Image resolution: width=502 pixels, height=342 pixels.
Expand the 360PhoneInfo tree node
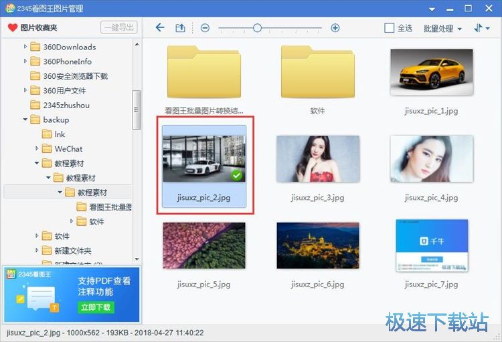pyautogui.click(x=25, y=61)
